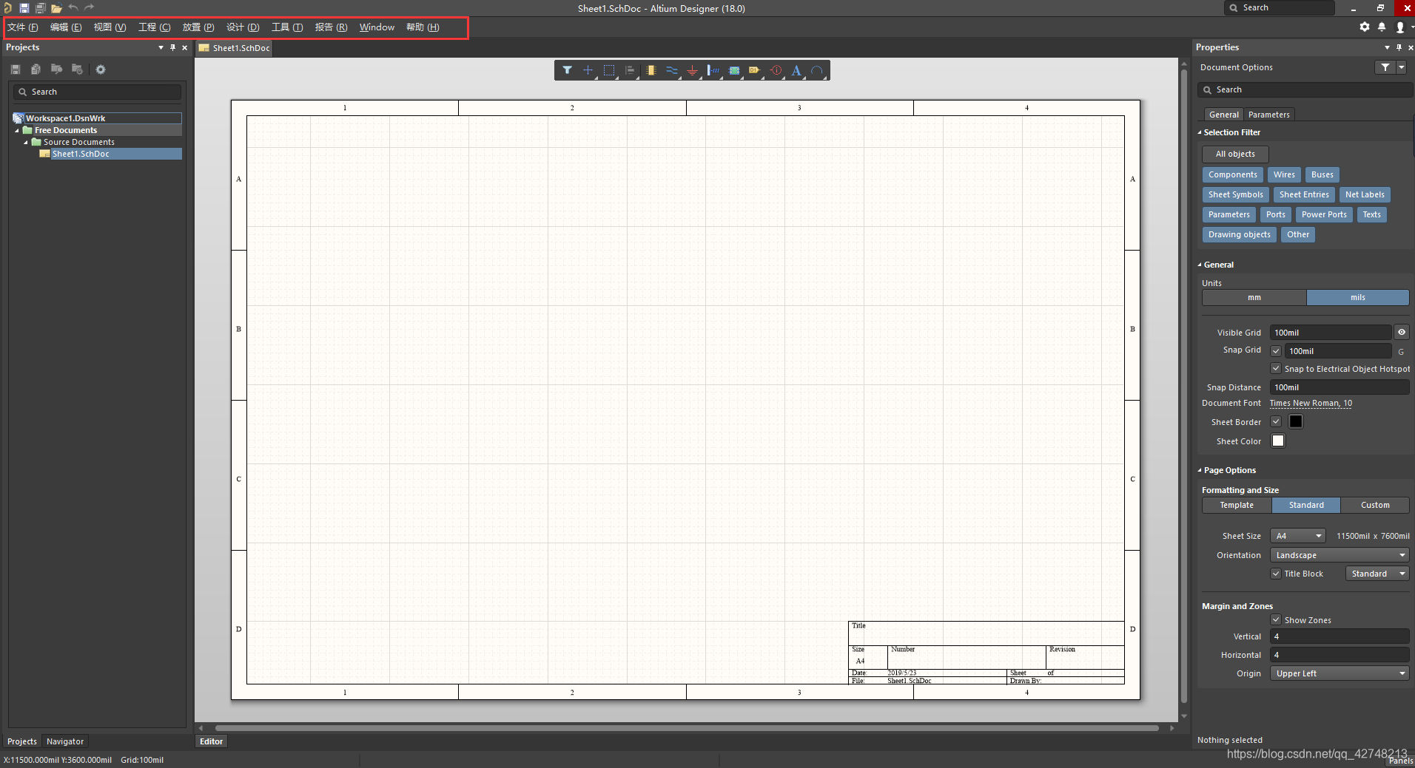Uncheck Snap to Electrical Object Hotspot
1415x768 pixels.
pos(1276,369)
